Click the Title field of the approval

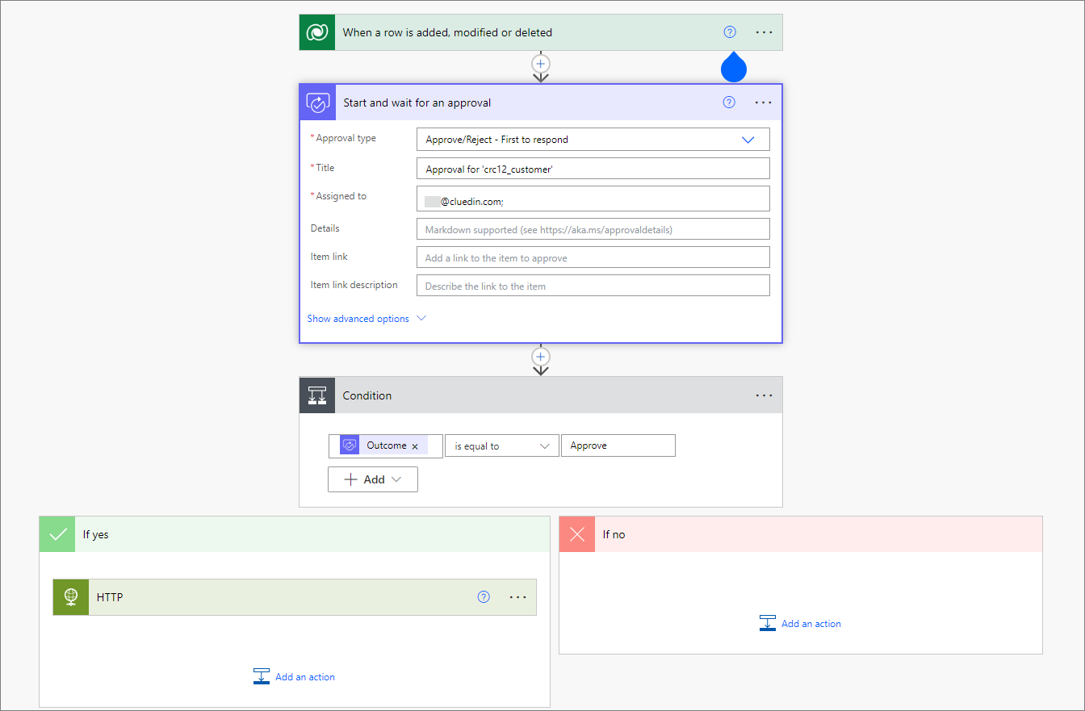593,168
